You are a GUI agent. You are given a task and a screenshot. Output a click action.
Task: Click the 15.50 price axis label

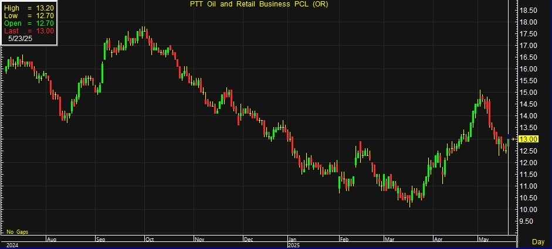click(529, 80)
